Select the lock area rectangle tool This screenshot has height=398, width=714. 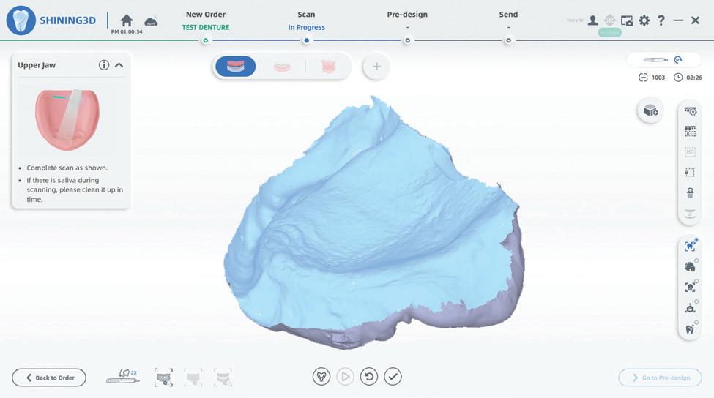(691, 173)
